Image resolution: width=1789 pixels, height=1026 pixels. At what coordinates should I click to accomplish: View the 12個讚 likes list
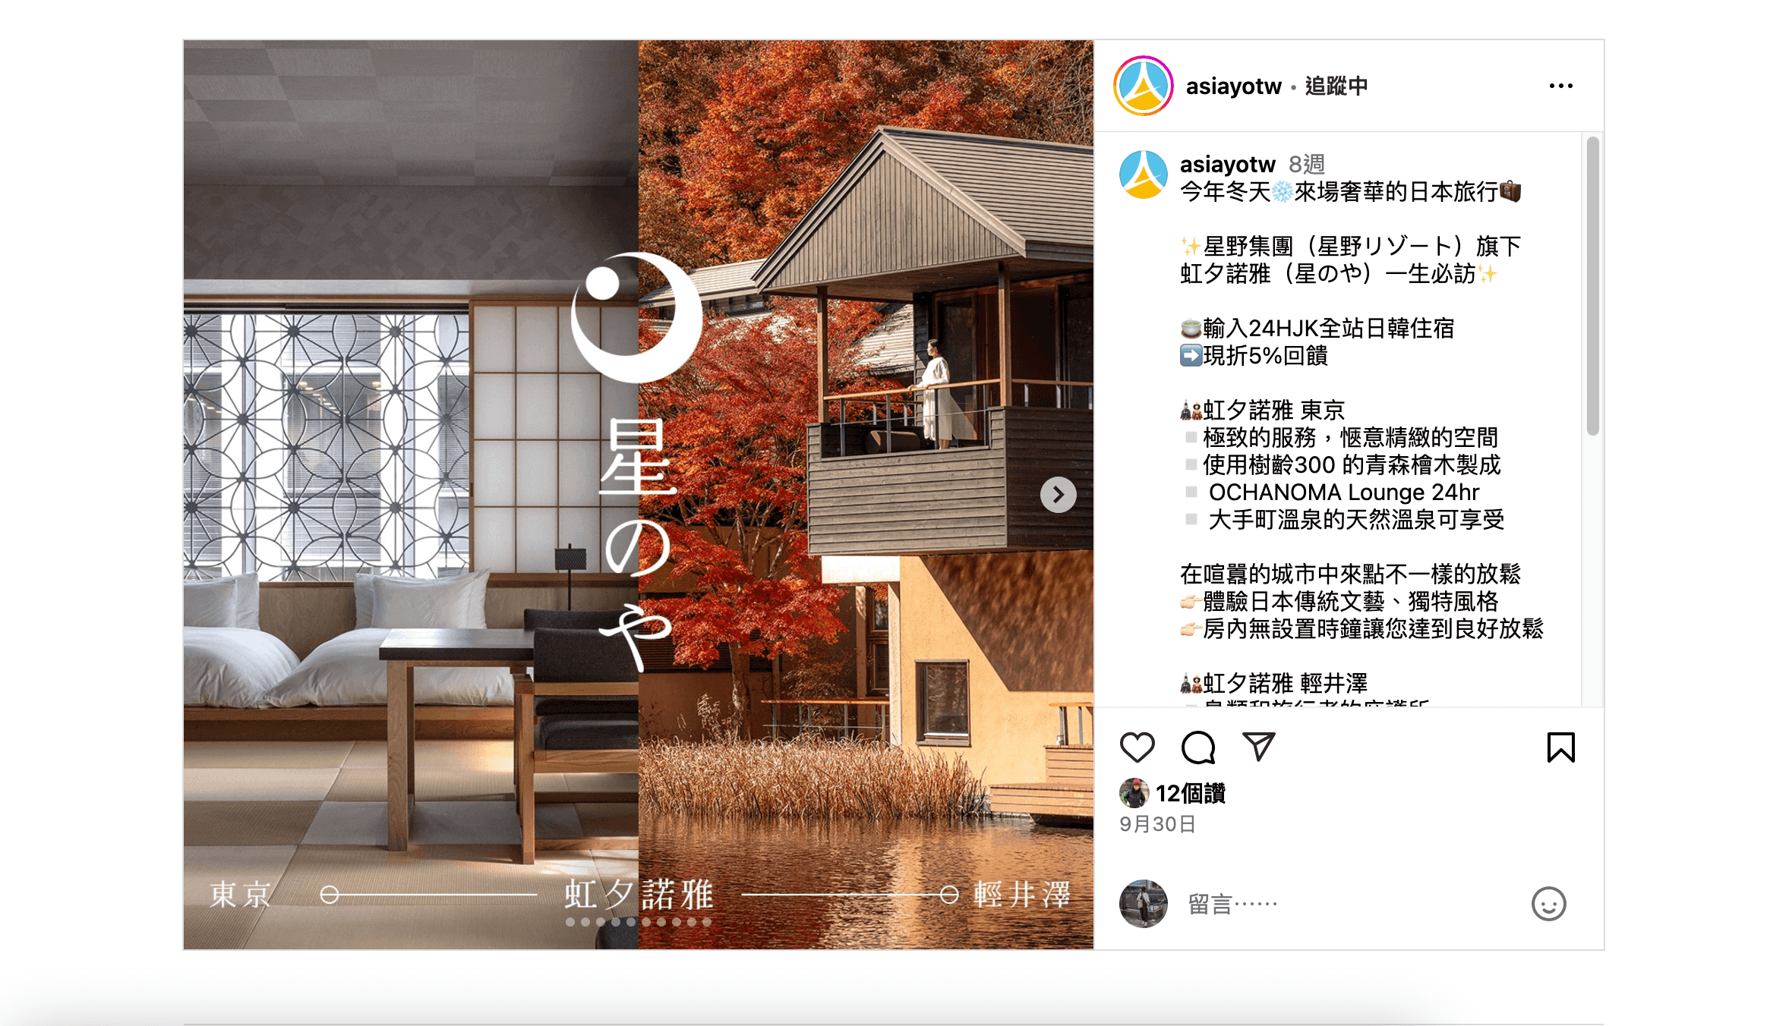pos(1190,794)
